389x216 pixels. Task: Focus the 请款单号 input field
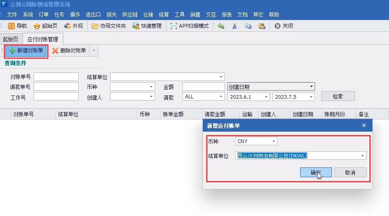click(56, 86)
